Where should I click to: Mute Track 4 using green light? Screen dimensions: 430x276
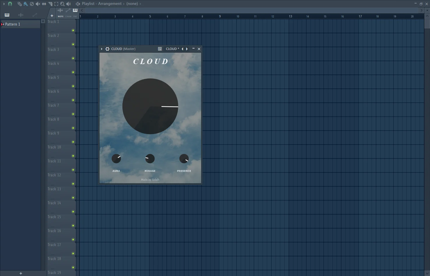tap(73, 72)
